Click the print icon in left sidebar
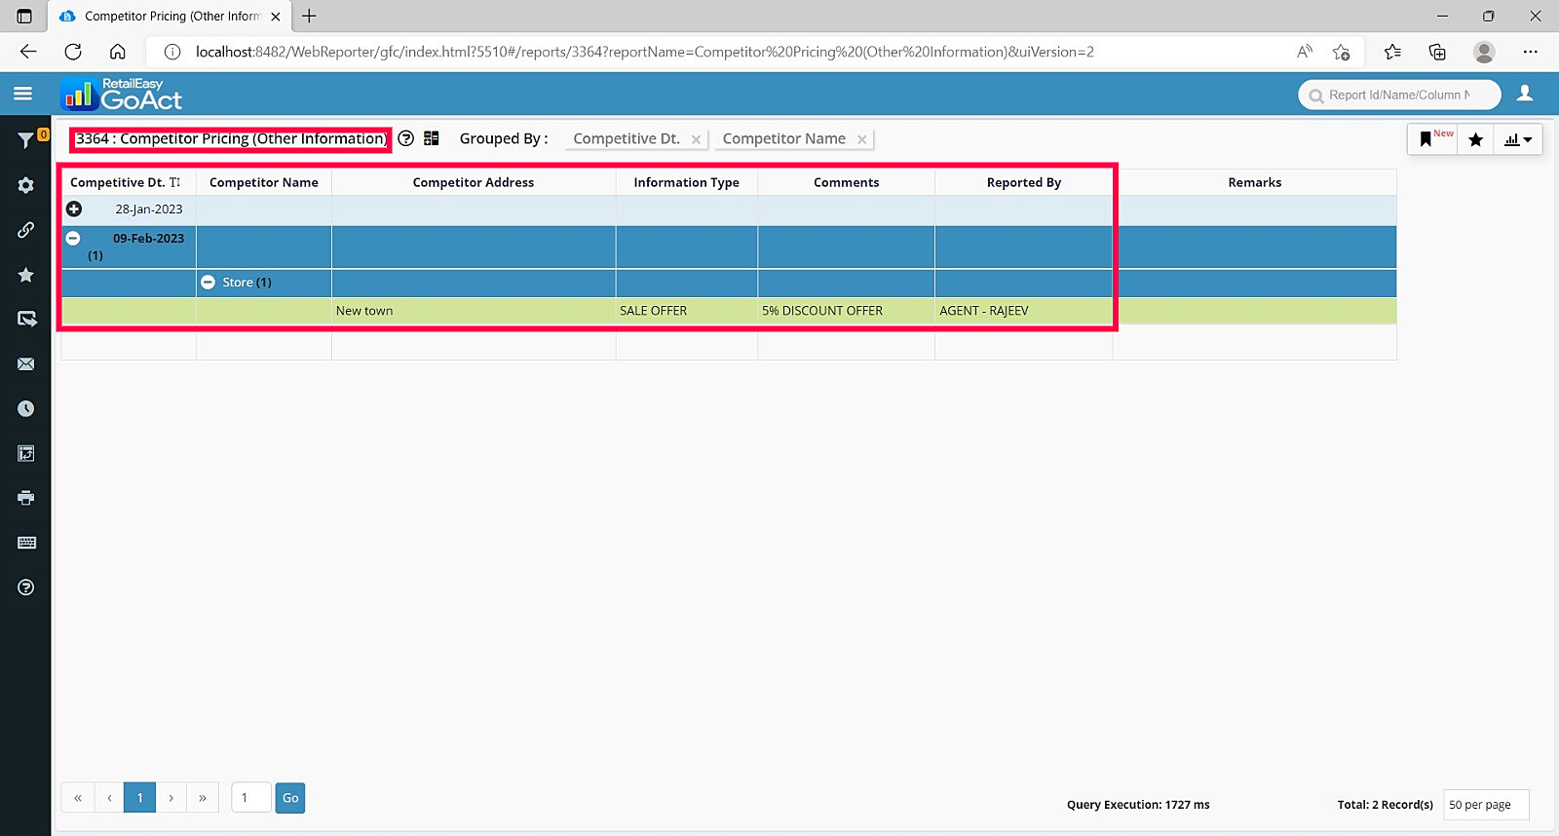 point(25,498)
